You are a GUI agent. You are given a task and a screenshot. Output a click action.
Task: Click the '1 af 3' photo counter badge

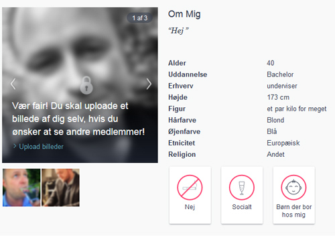[140, 18]
